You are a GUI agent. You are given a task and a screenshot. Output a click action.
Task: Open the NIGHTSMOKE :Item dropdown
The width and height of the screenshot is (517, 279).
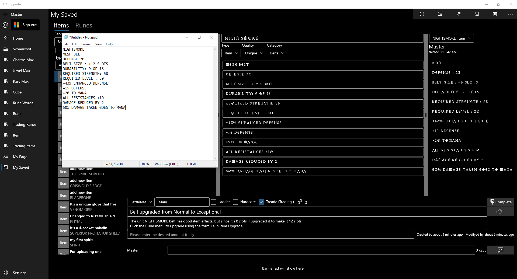pos(452,38)
